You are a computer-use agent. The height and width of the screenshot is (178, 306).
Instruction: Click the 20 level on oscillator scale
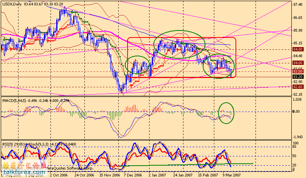pyautogui.click(x=294, y=165)
